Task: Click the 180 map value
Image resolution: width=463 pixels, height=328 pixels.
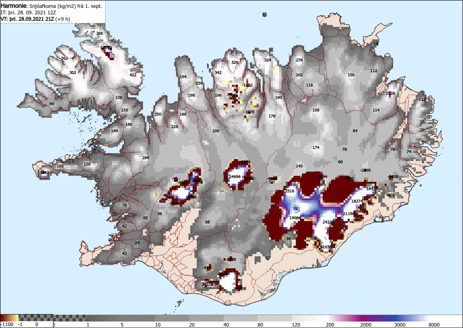Action: [129, 124]
